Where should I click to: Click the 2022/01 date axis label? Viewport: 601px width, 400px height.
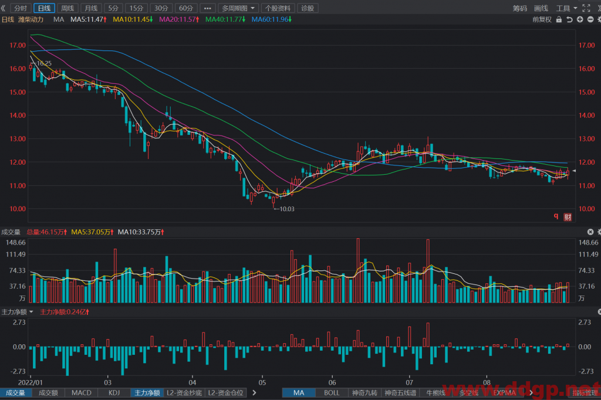coord(31,382)
